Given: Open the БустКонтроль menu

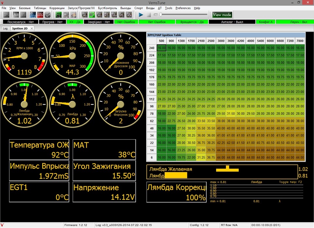Looking at the screenshot, I should 108,8.
